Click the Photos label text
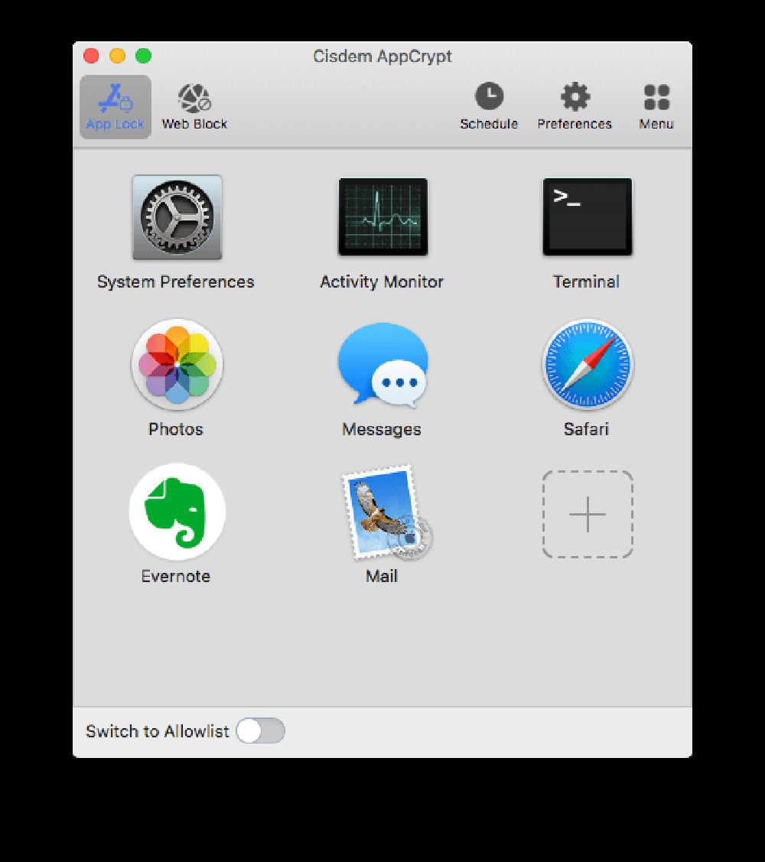The image size is (765, 862). pos(176,429)
